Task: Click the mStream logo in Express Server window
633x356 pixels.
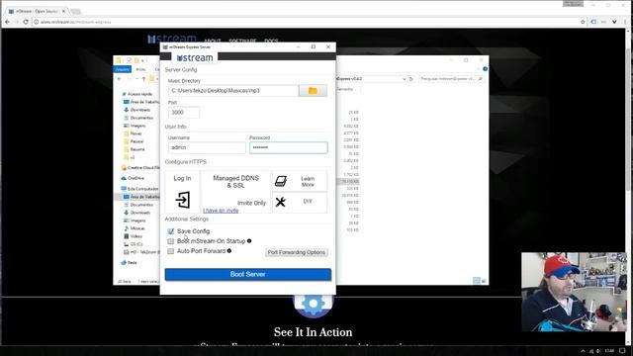Action: tap(195, 58)
